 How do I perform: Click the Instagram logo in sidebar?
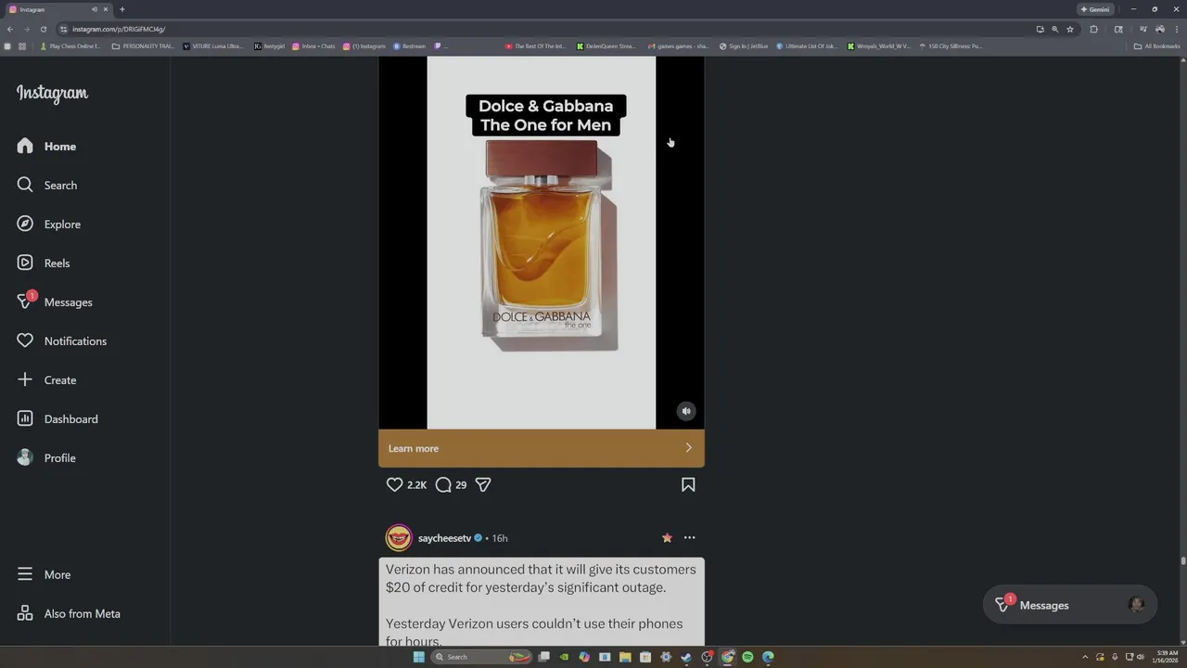52,94
